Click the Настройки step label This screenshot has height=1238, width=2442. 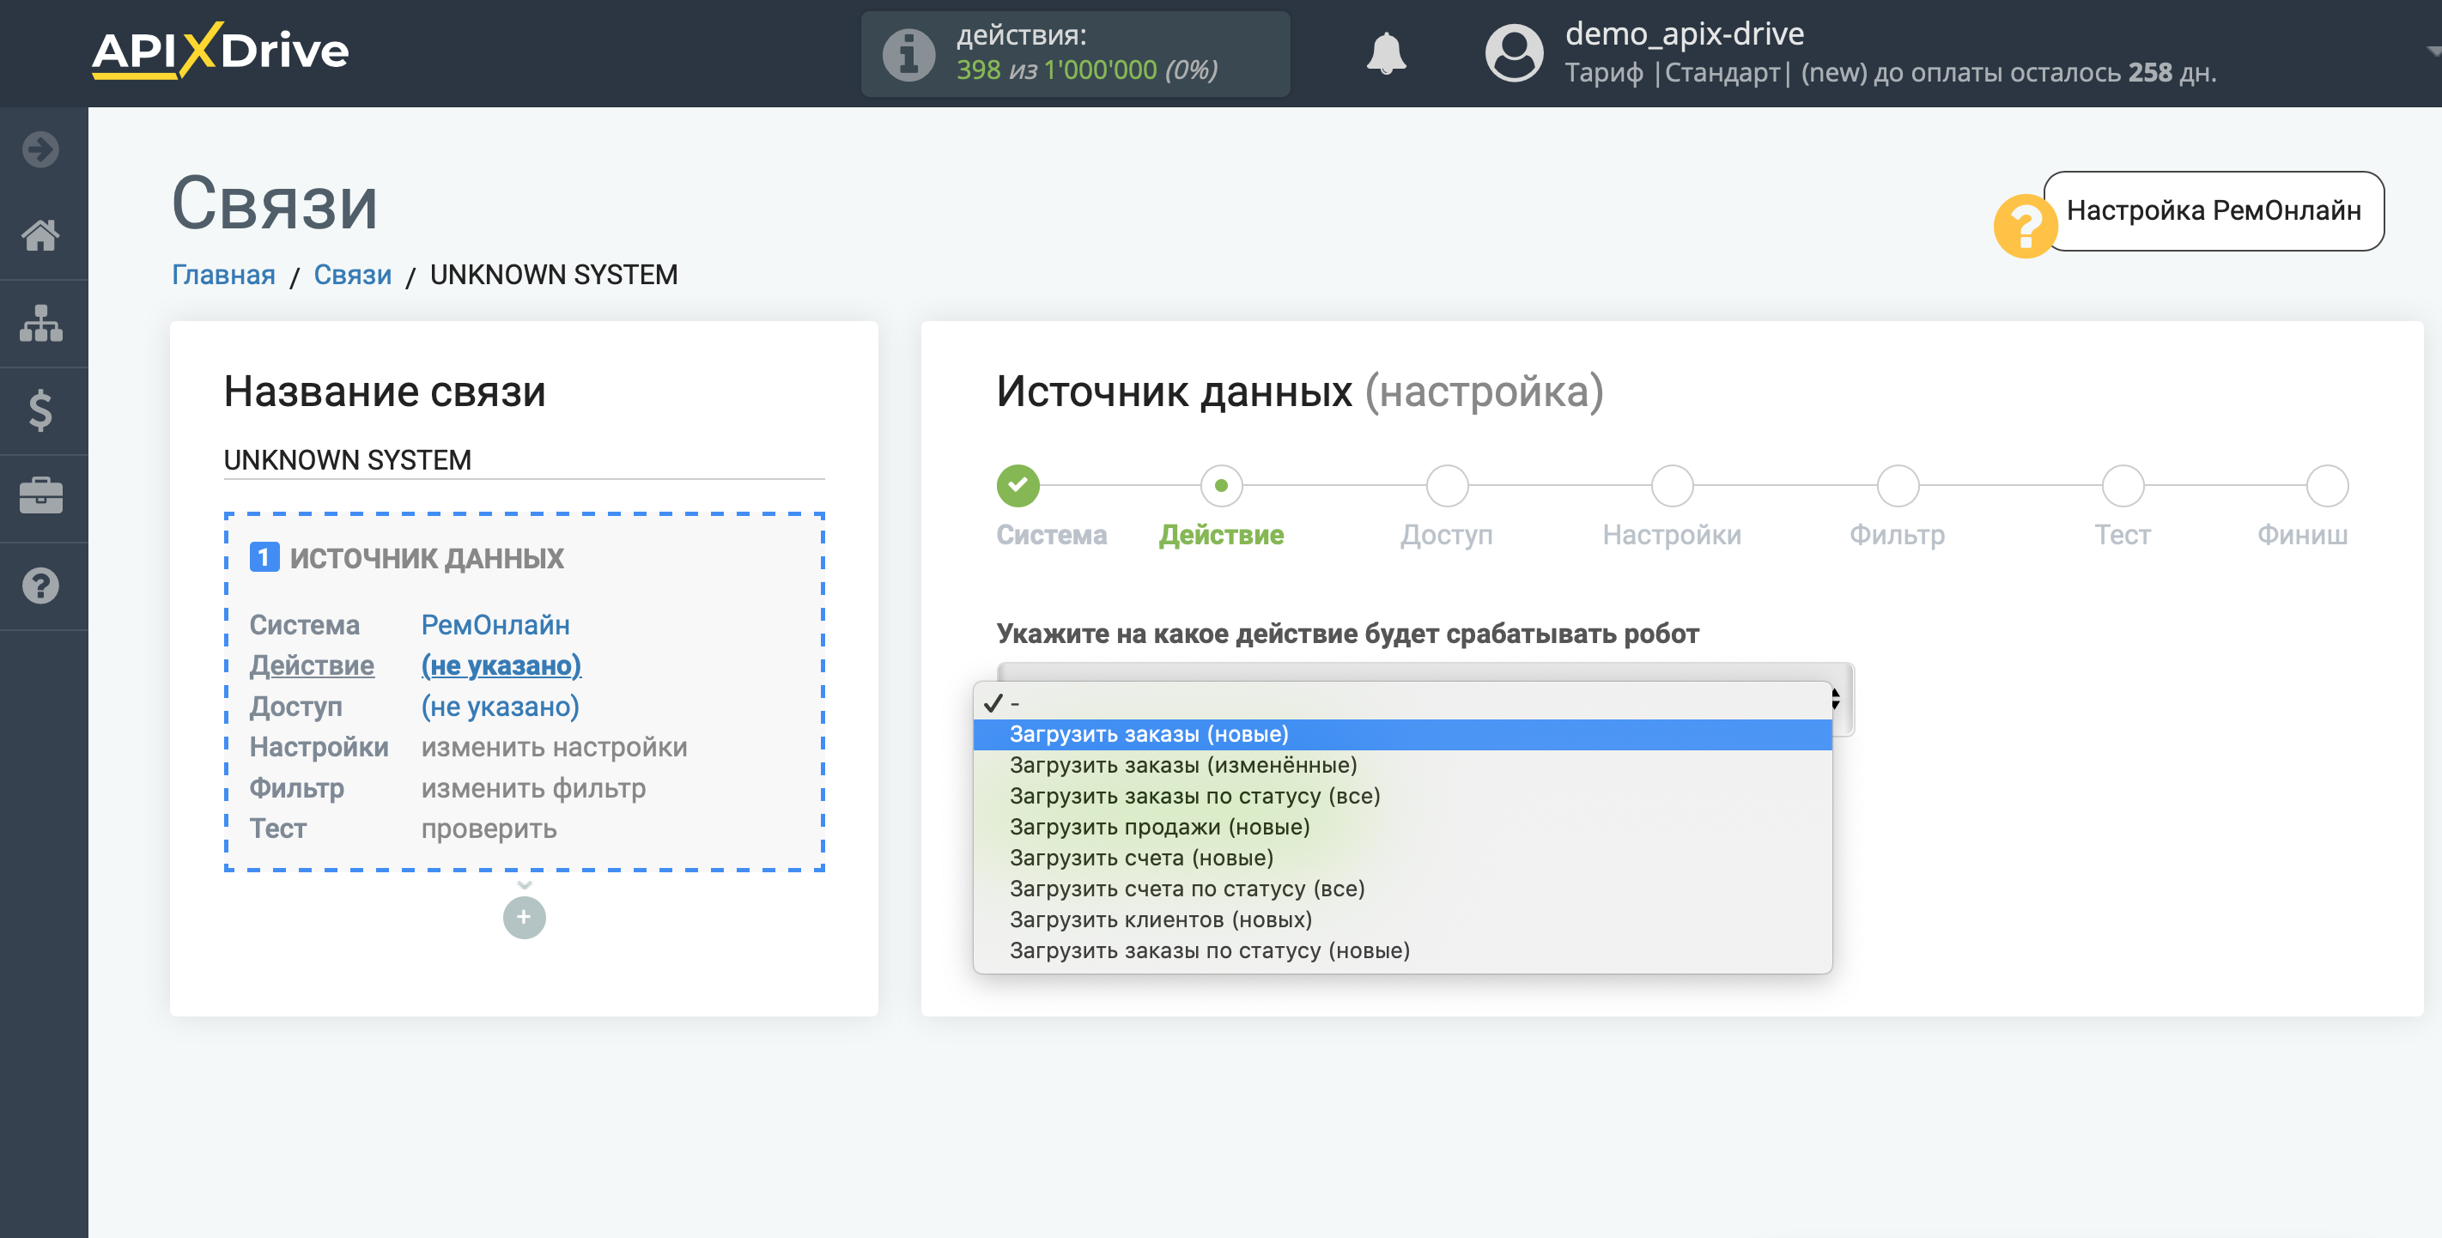(1673, 536)
